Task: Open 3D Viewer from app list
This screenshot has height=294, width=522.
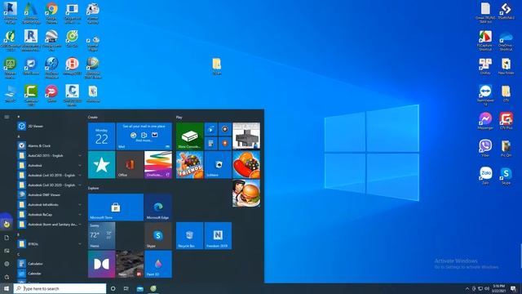Action: pyautogui.click(x=49, y=126)
